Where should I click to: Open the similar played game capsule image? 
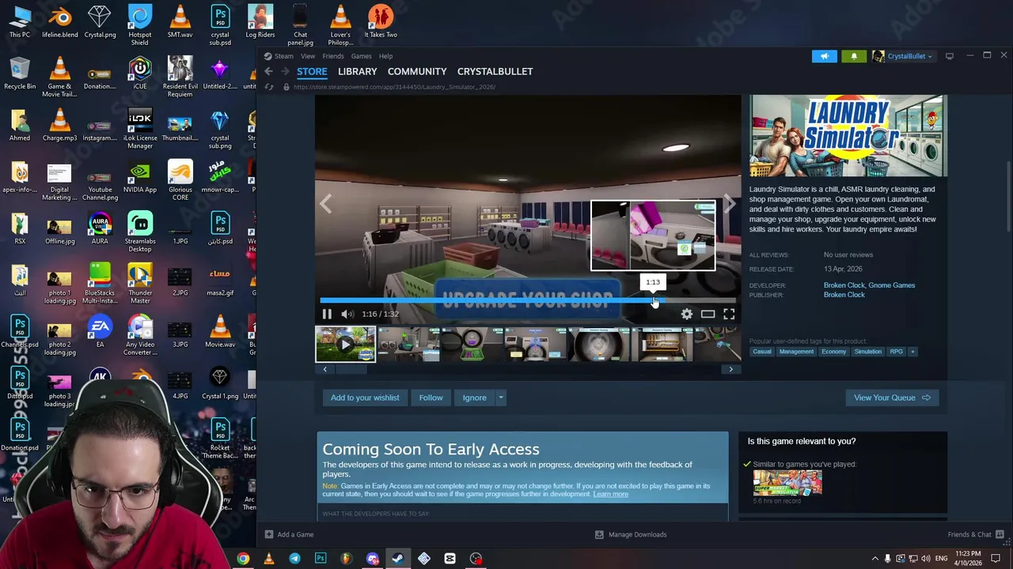click(x=787, y=483)
